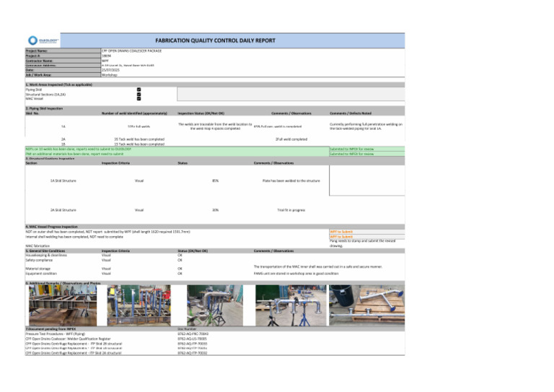Select the OK status for Safety compliance
The image size is (554, 392).
click(180, 260)
